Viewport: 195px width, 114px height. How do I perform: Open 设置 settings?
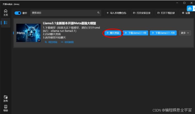click(186, 13)
